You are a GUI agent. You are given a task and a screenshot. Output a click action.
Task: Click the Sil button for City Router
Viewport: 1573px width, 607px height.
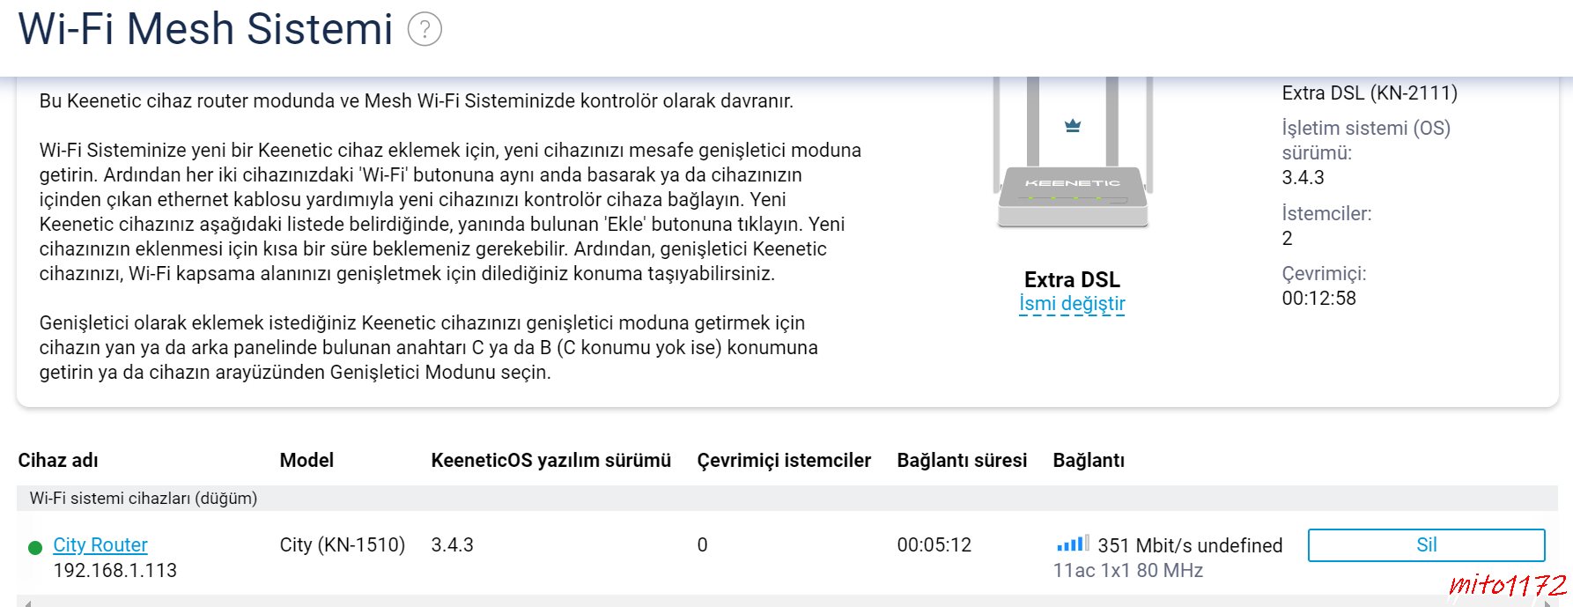(x=1426, y=544)
